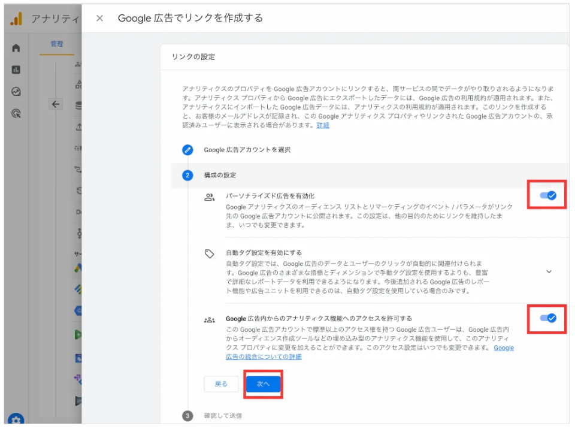Viewport: 575px width, 429px height.
Task: Click the Google Analytics logo
Action: tap(16, 19)
